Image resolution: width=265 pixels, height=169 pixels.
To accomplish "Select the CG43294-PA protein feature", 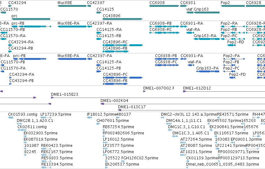I will [11, 78].
